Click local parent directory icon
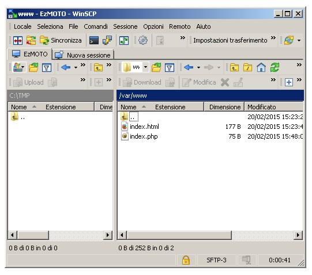This screenshot has height=275, width=312. (98, 67)
